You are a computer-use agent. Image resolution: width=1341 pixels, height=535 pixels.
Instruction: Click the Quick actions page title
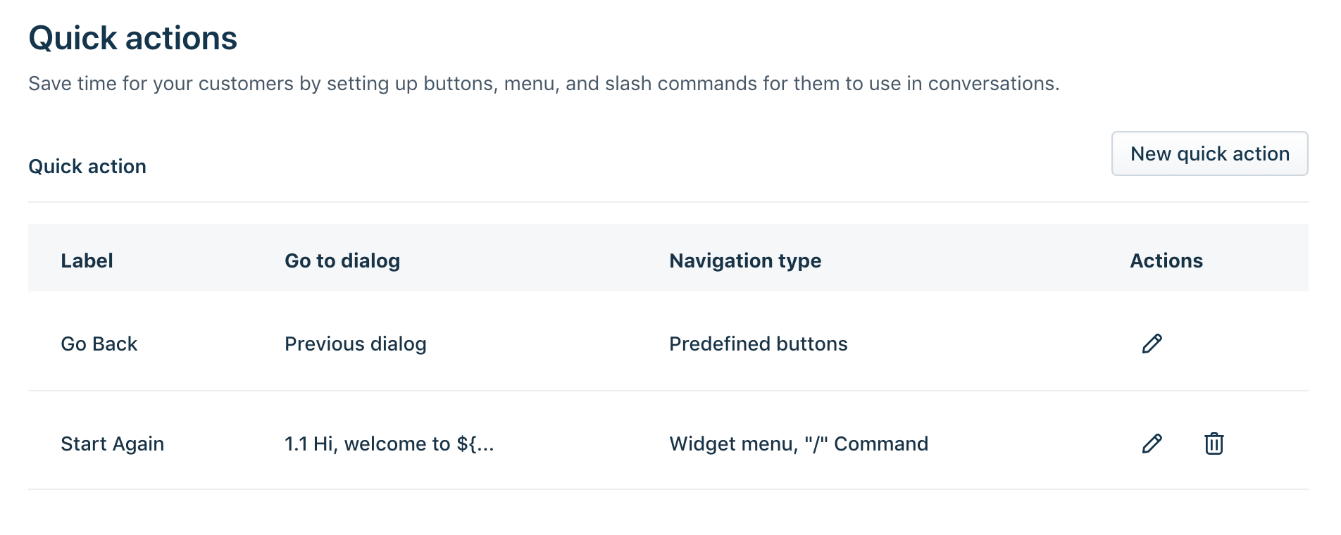tap(133, 38)
